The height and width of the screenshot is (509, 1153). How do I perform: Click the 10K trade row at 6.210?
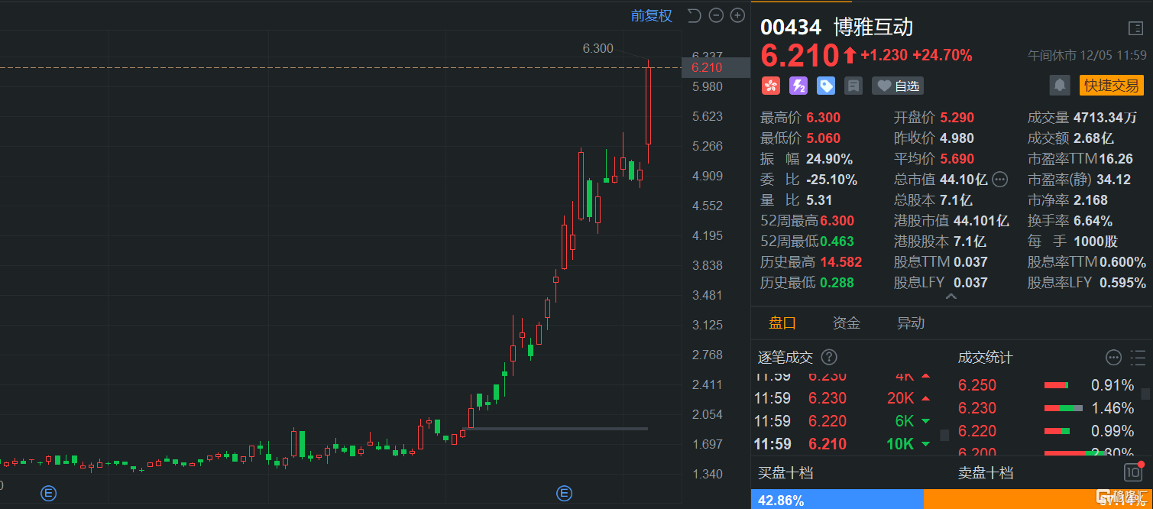843,444
